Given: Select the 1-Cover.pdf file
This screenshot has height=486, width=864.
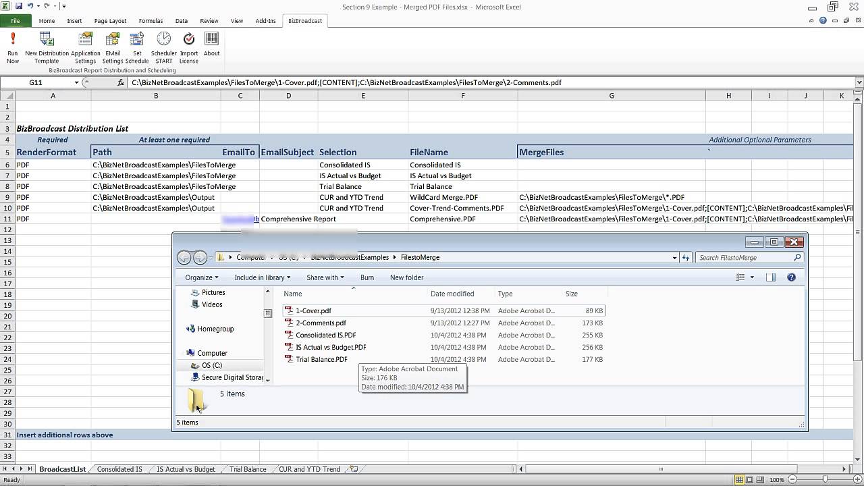Looking at the screenshot, I should 313,310.
